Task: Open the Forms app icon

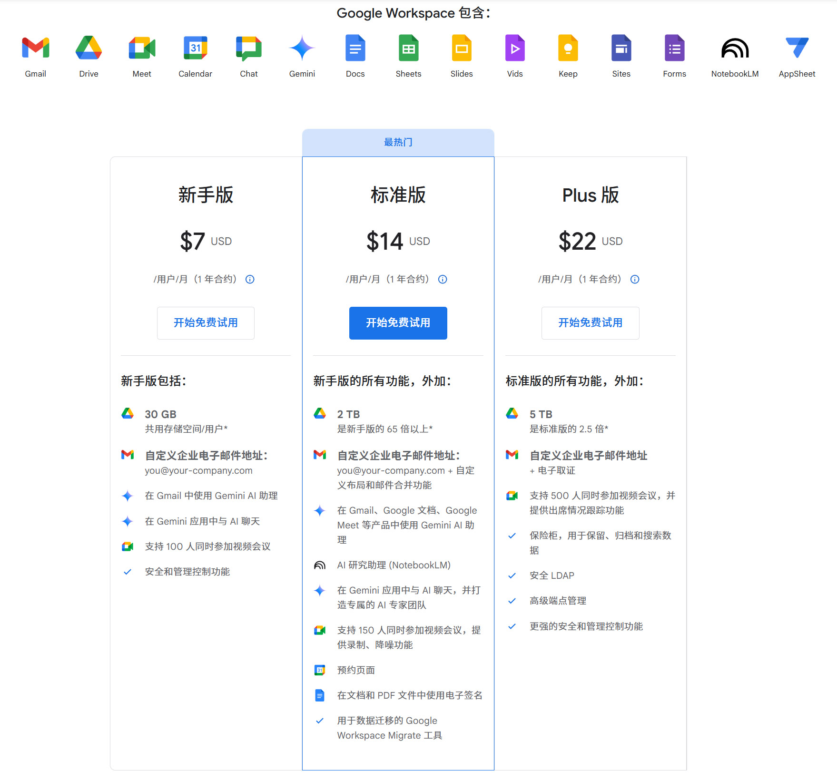Action: point(675,48)
